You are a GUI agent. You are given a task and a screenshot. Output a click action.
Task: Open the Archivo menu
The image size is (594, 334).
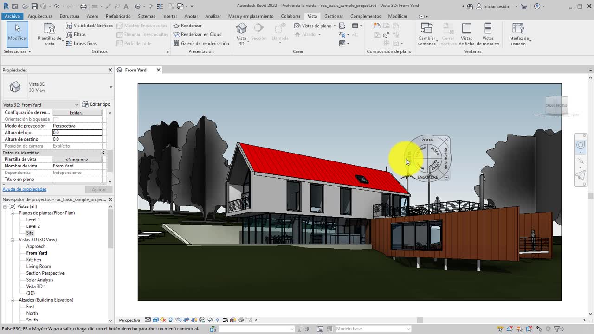click(x=12, y=16)
